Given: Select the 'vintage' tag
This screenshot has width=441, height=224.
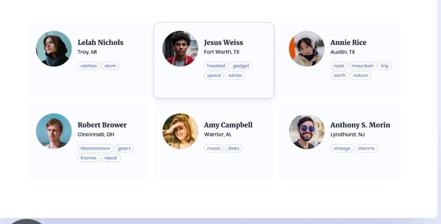Looking at the screenshot, I should coord(342,148).
